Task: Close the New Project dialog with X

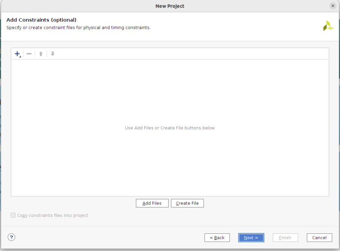Action: point(332,6)
